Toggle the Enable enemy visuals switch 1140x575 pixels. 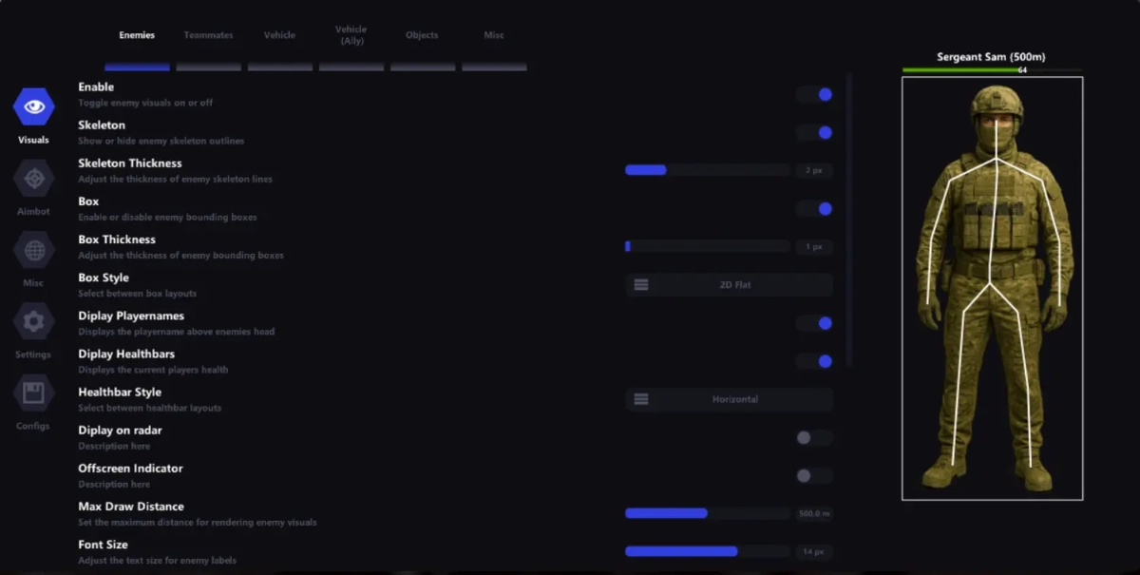[815, 95]
